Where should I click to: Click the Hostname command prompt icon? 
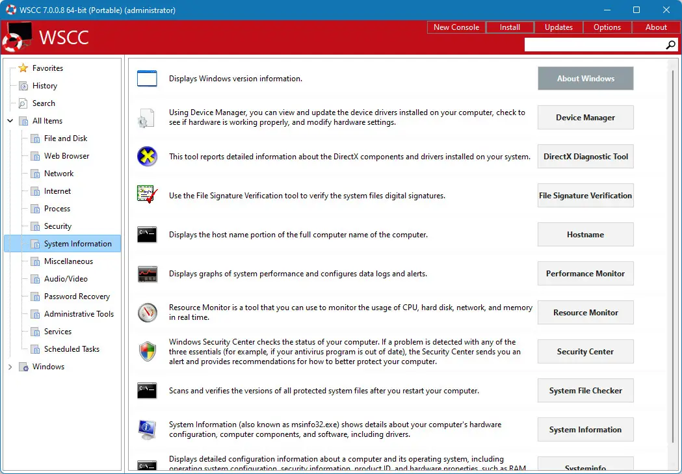click(147, 234)
